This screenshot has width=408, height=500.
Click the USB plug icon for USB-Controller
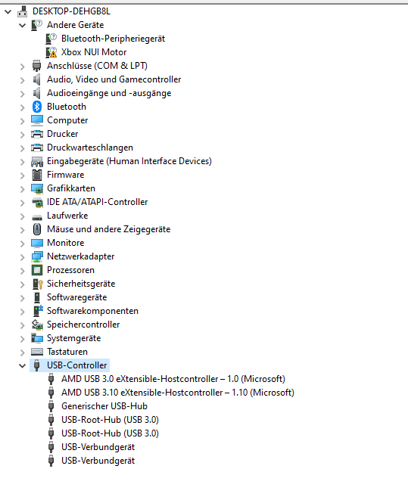point(37,365)
